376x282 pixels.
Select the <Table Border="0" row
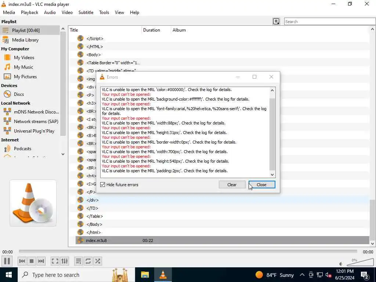tap(222, 62)
